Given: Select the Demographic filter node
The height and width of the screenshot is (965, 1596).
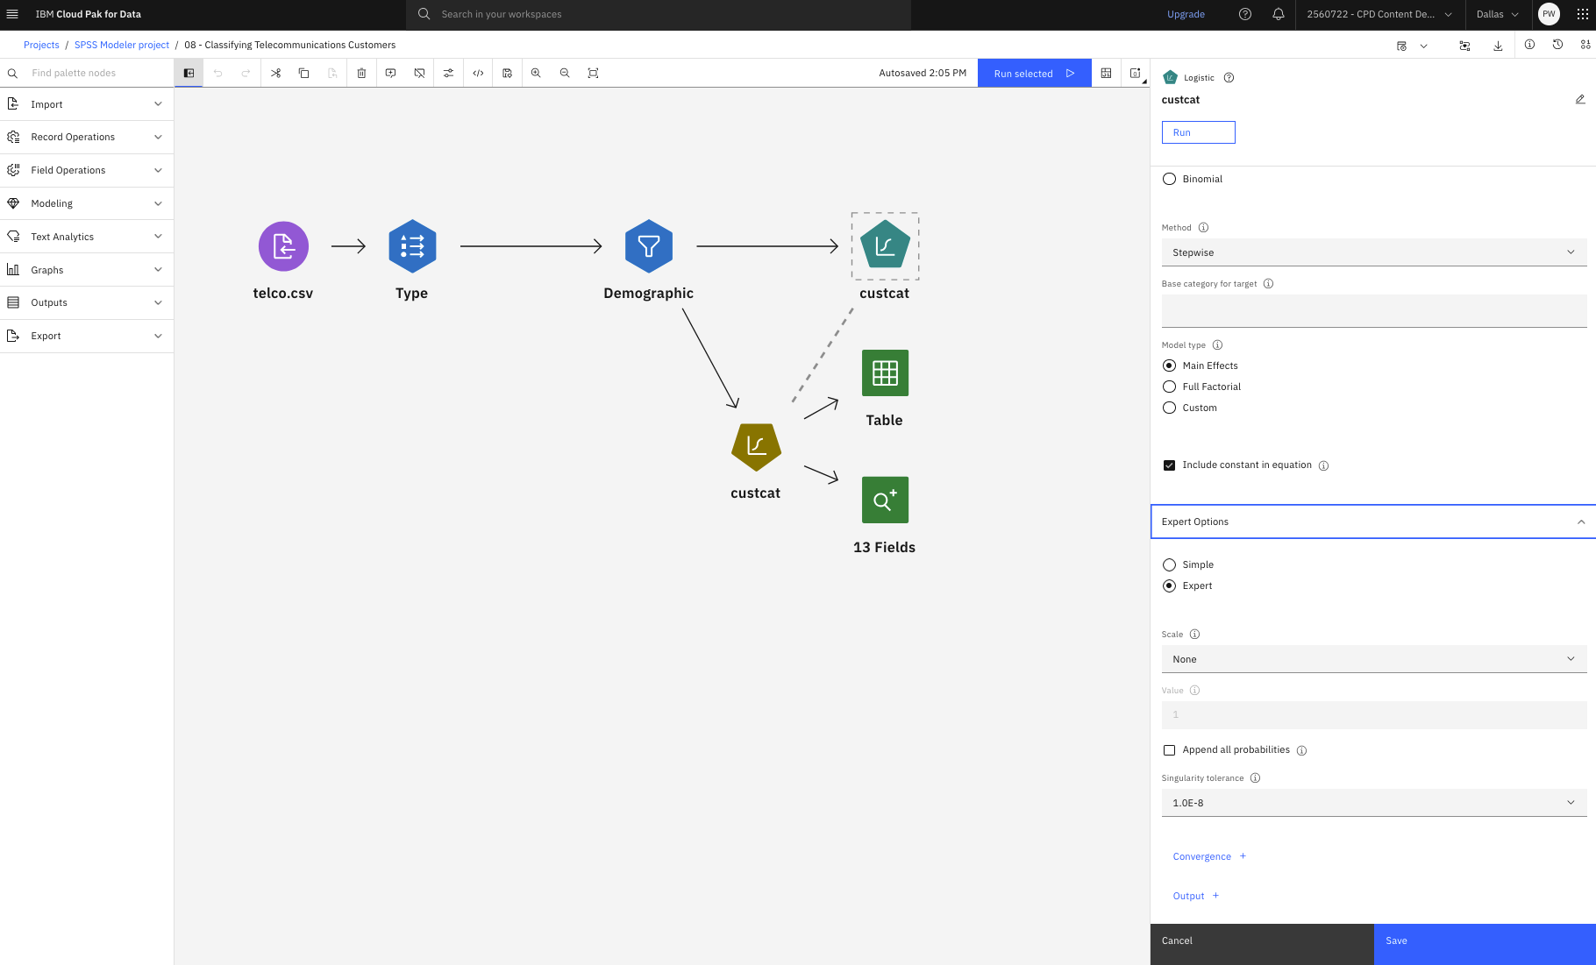Looking at the screenshot, I should [649, 246].
